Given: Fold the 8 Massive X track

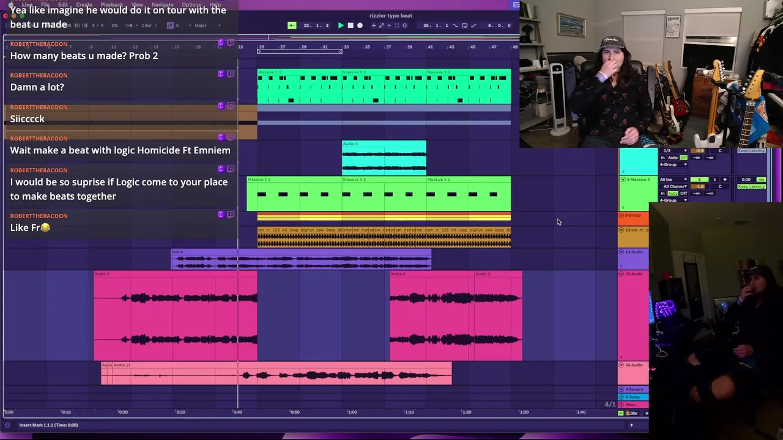Looking at the screenshot, I should [x=623, y=180].
